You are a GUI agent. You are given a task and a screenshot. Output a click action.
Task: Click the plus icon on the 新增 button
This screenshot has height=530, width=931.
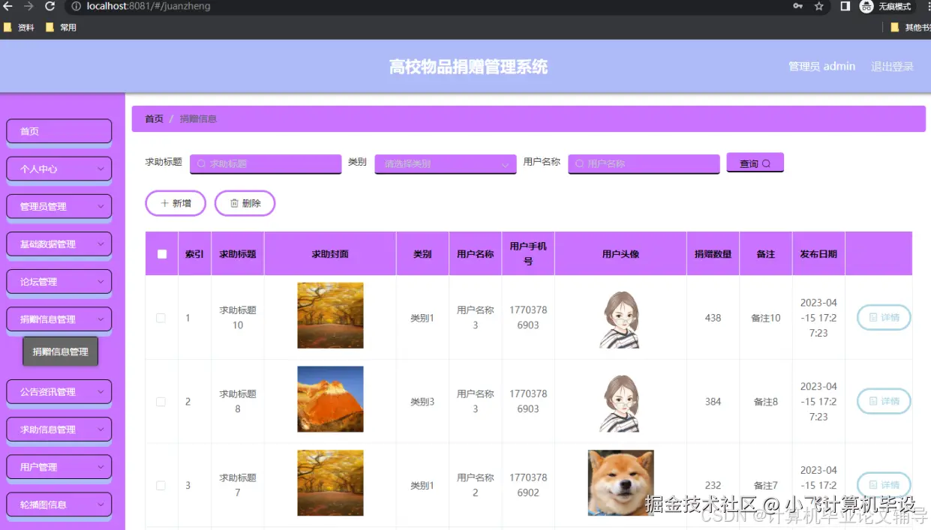(x=167, y=202)
